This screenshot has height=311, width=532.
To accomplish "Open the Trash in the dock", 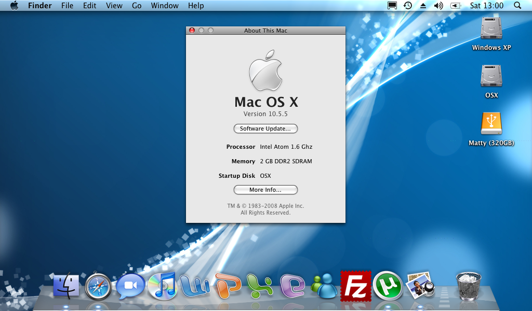I will pos(469,286).
